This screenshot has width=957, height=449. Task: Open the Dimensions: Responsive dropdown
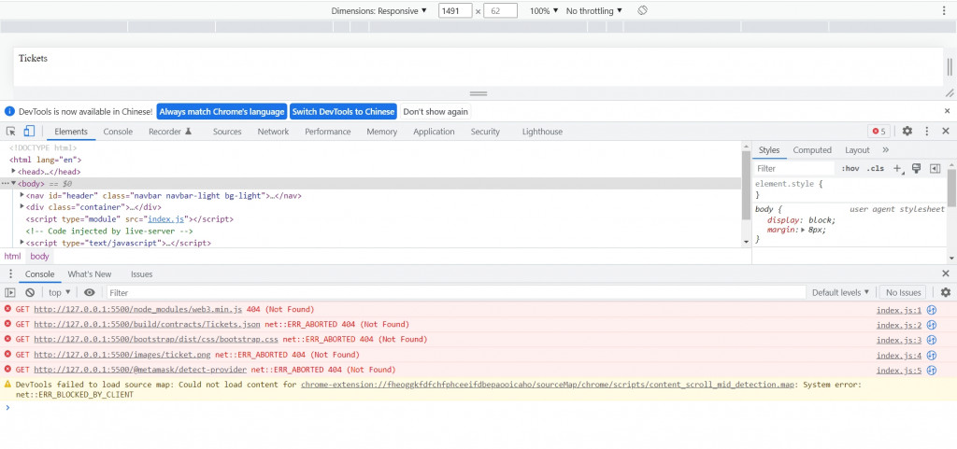point(379,11)
